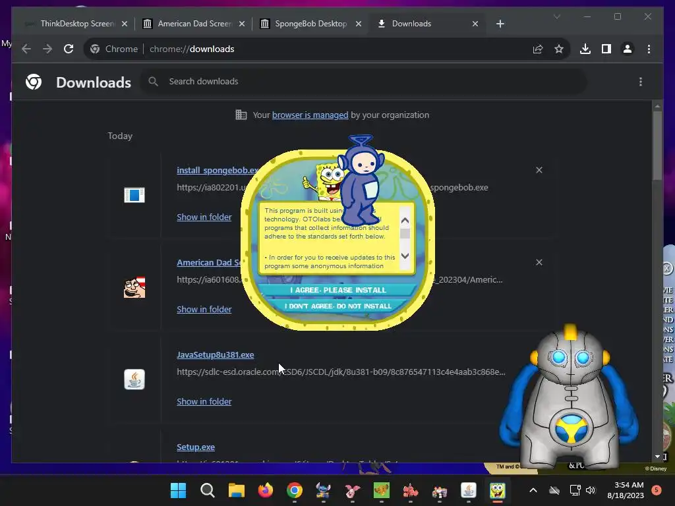This screenshot has height=506, width=675.
Task: Click the search magnifier in Search downloads
Action: (x=153, y=81)
